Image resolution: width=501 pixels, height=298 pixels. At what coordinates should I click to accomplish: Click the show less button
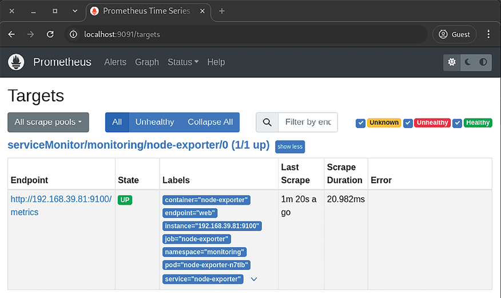(289, 147)
